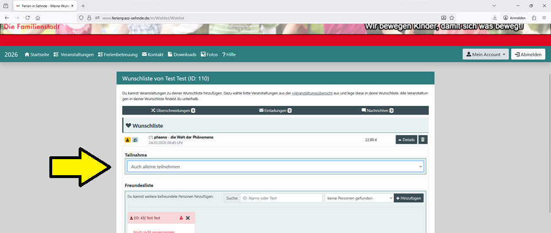551x233 pixels.
Task: Click the Abmelden button
Action: (528, 54)
